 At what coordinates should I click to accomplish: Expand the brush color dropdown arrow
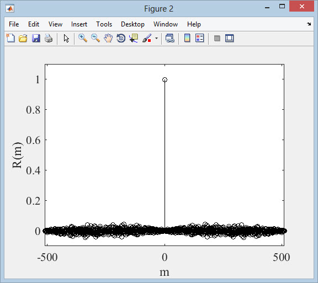point(156,38)
